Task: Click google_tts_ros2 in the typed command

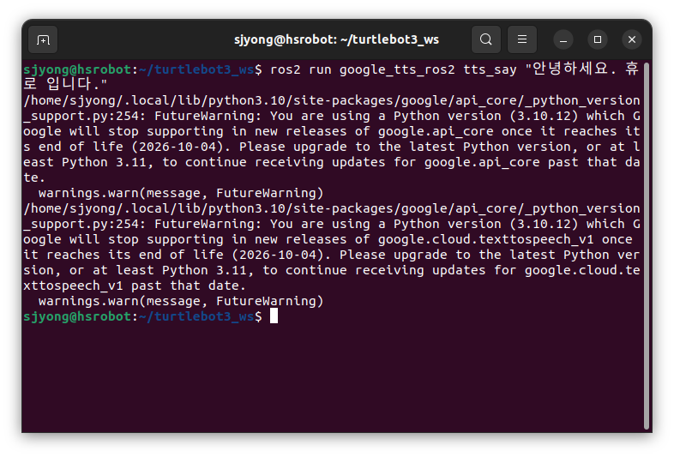Action: [x=397, y=69]
